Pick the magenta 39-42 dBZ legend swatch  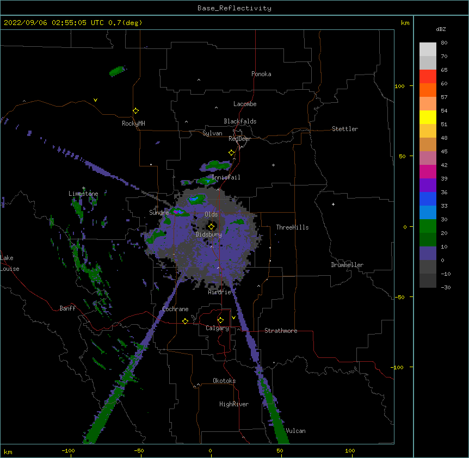pos(428,171)
